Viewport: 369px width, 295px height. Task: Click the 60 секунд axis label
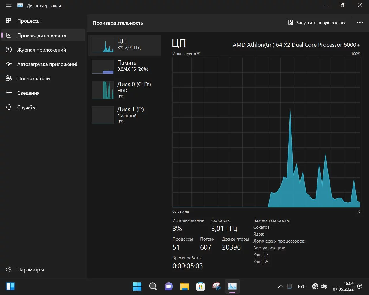pos(180,211)
